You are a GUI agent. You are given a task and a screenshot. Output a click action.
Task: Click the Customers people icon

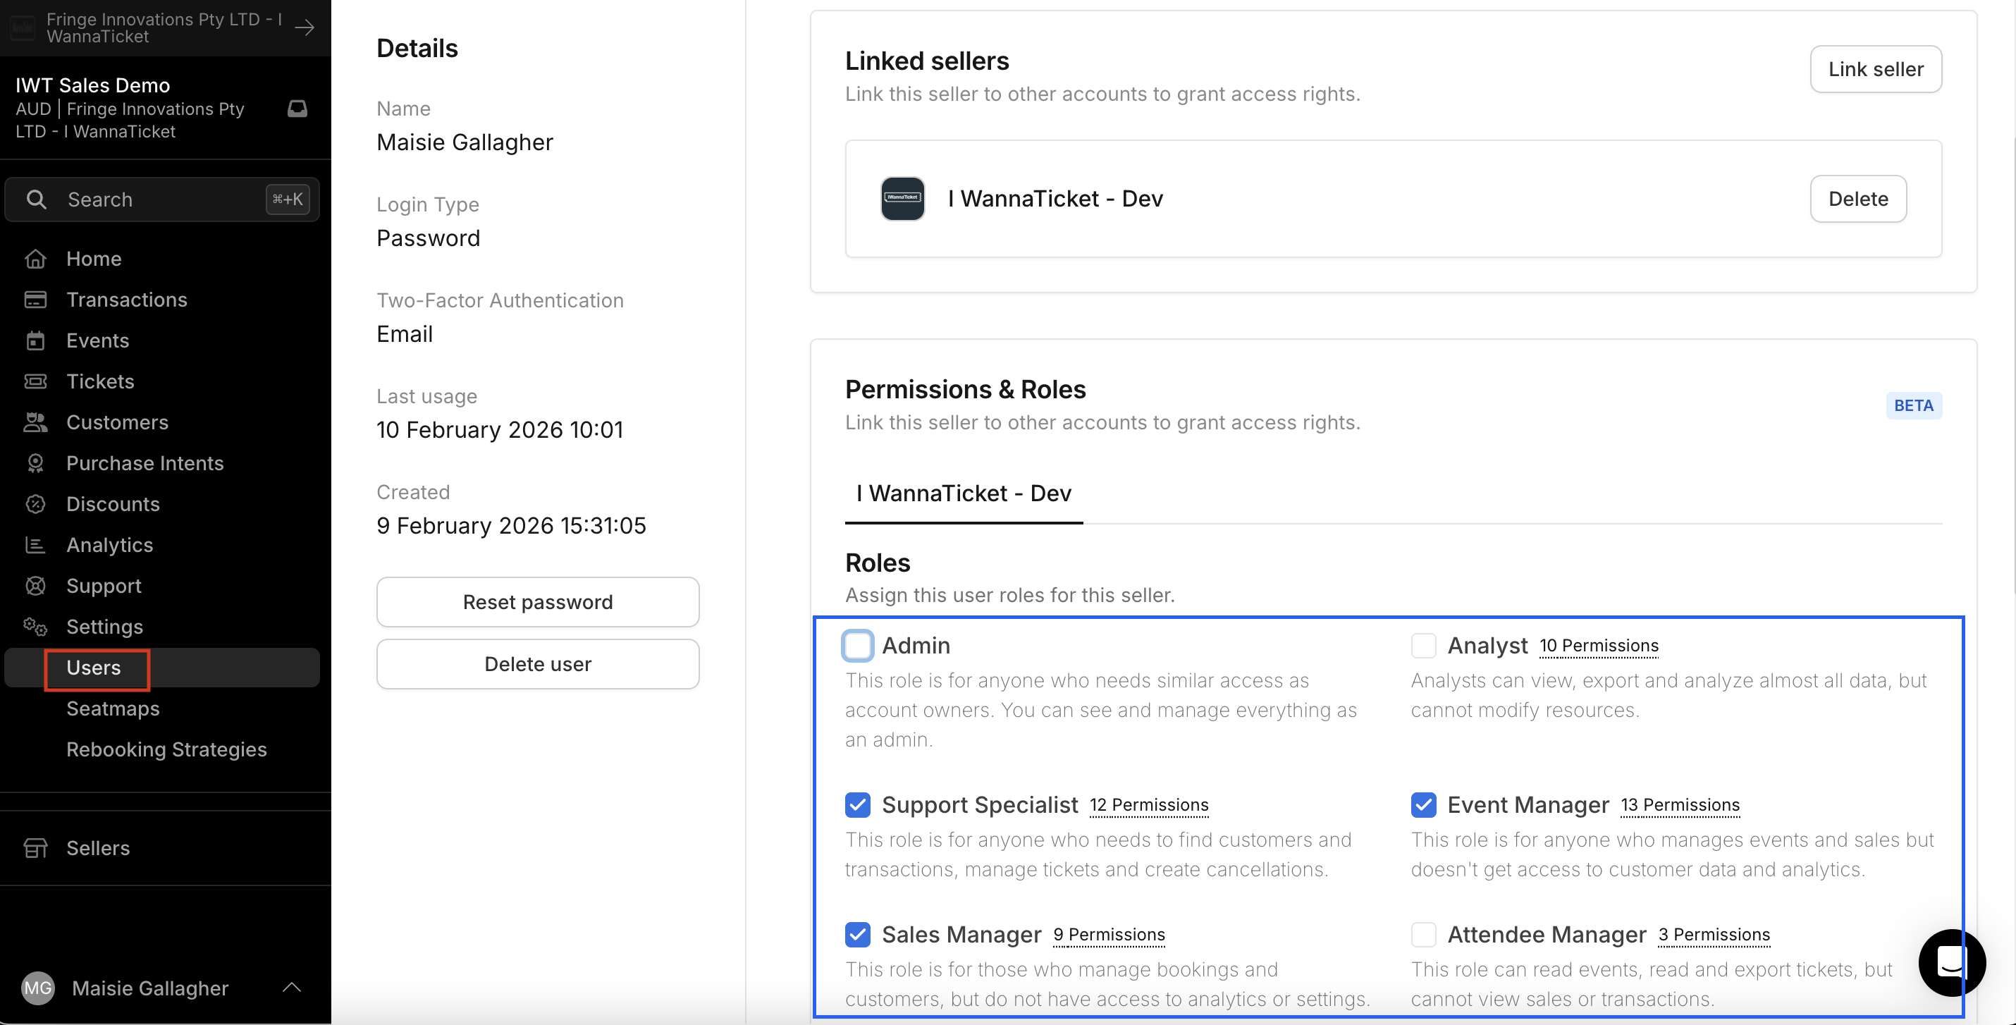click(35, 422)
